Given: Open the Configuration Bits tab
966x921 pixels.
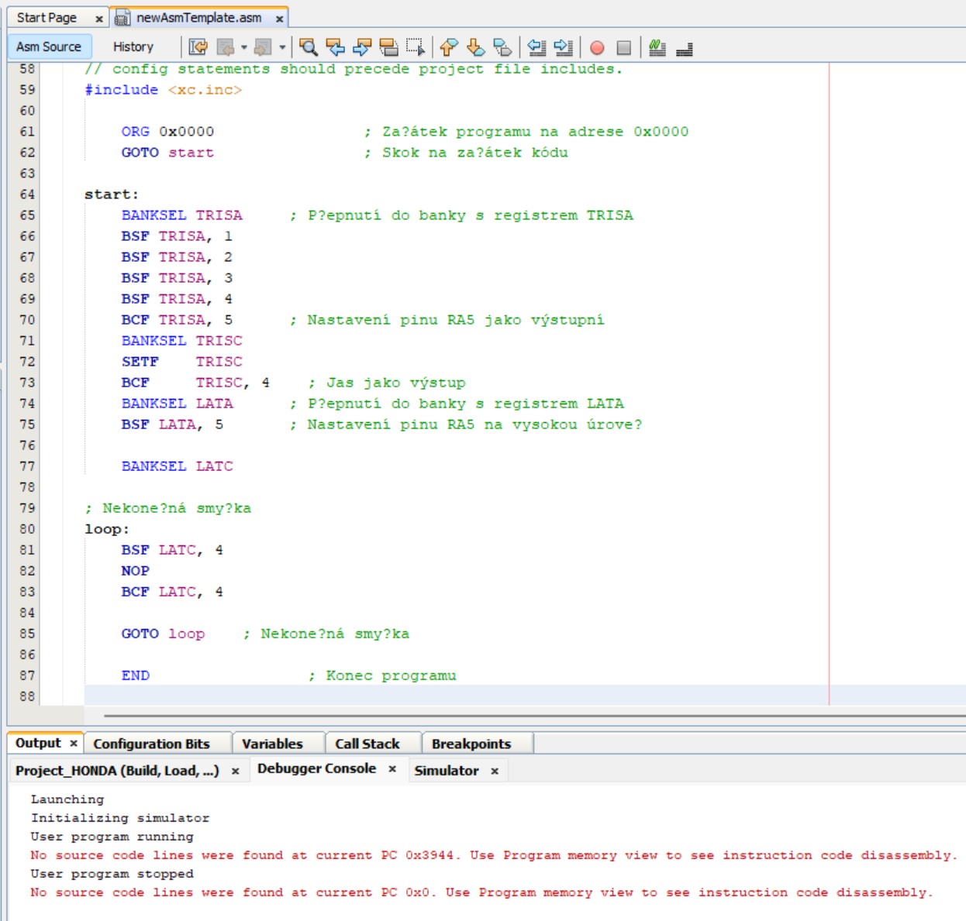Looking at the screenshot, I should tap(151, 744).
